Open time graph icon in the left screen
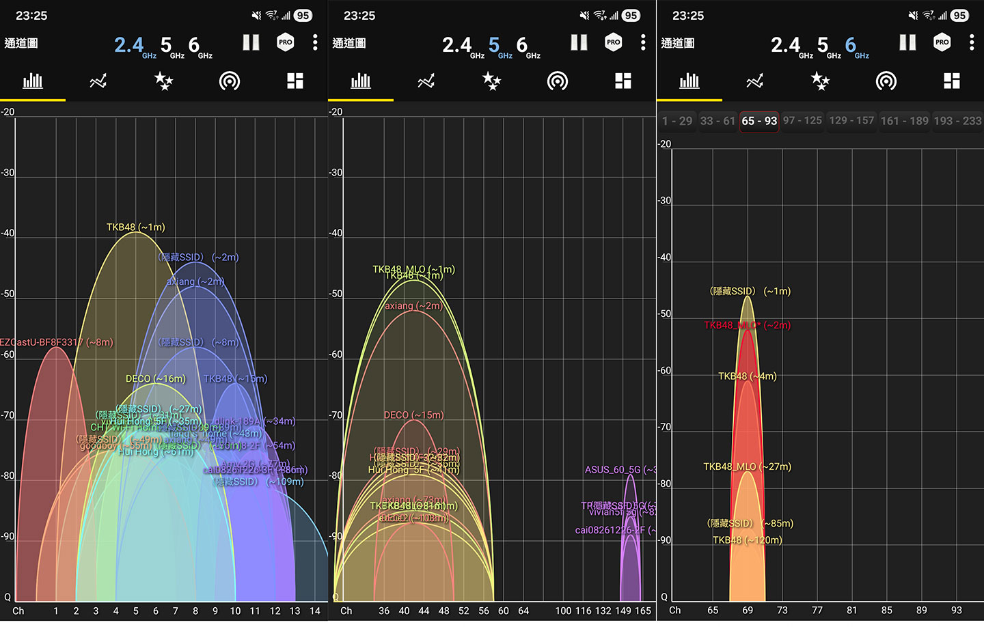The height and width of the screenshot is (627, 984). pyautogui.click(x=98, y=82)
